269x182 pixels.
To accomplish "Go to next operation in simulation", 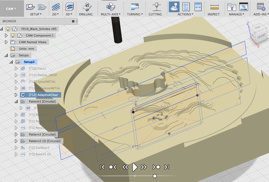I will point(156,167).
